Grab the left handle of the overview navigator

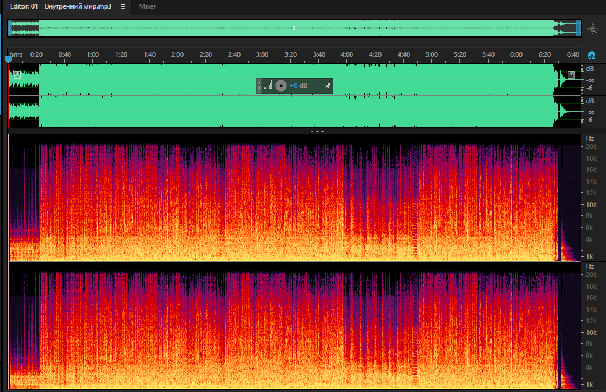11,28
